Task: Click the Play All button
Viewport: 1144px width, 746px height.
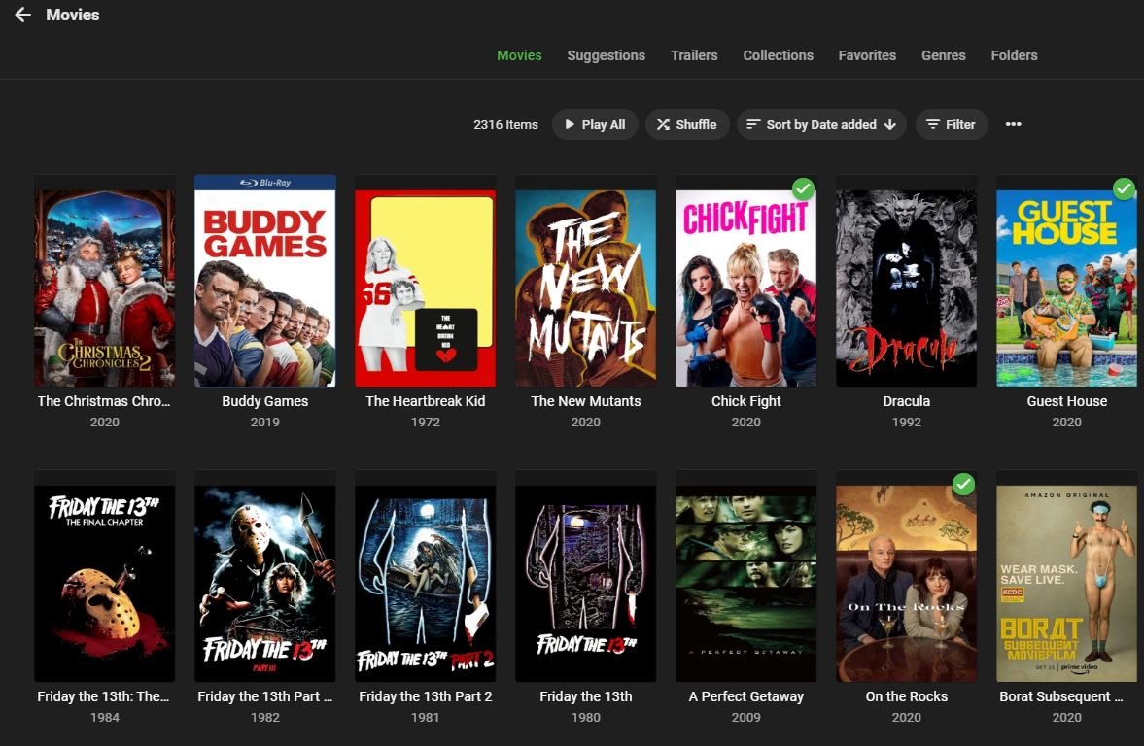Action: (x=595, y=124)
